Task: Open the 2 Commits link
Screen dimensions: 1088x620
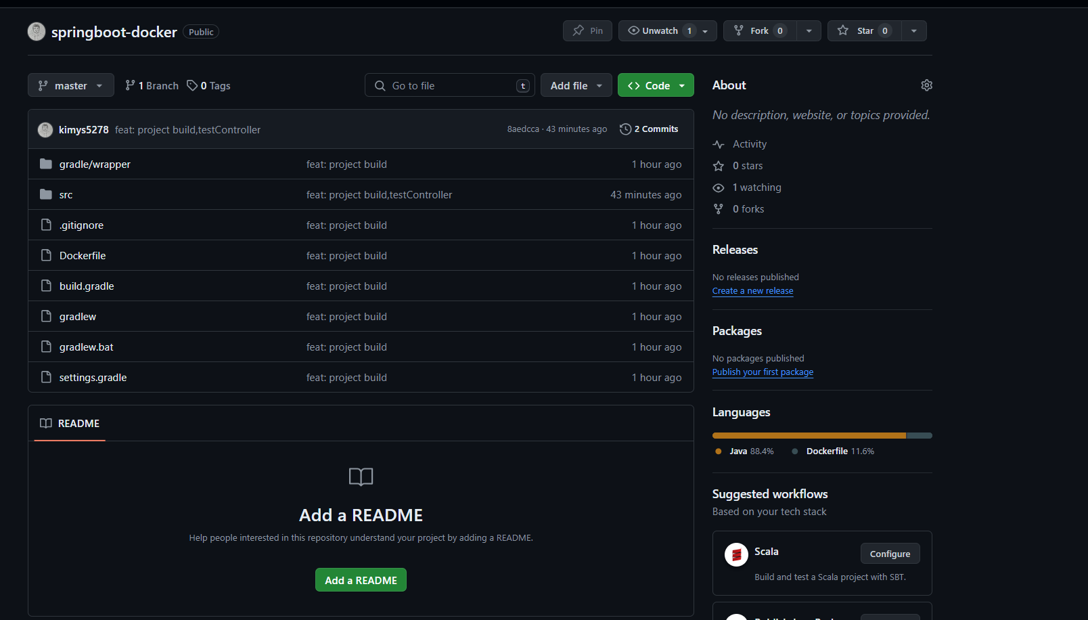Action: click(649, 129)
